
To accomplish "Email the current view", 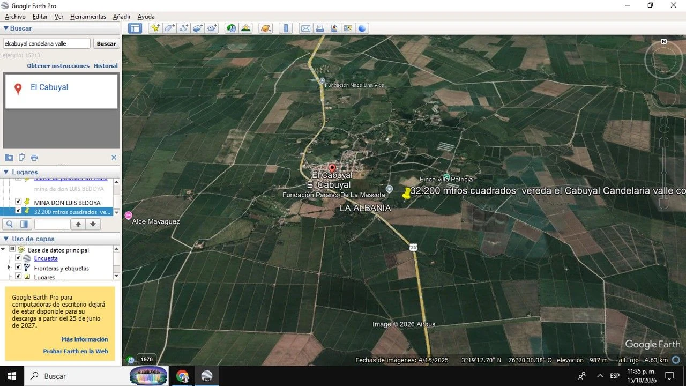I will (x=305, y=28).
